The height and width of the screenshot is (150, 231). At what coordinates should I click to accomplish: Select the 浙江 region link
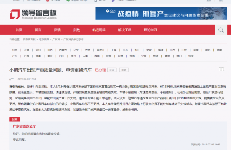pos(137,50)
